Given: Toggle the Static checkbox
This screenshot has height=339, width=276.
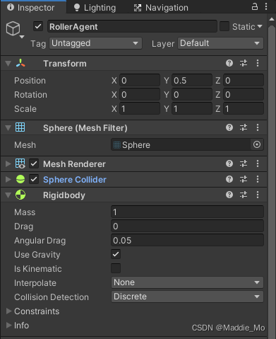Looking at the screenshot, I should click(x=224, y=26).
